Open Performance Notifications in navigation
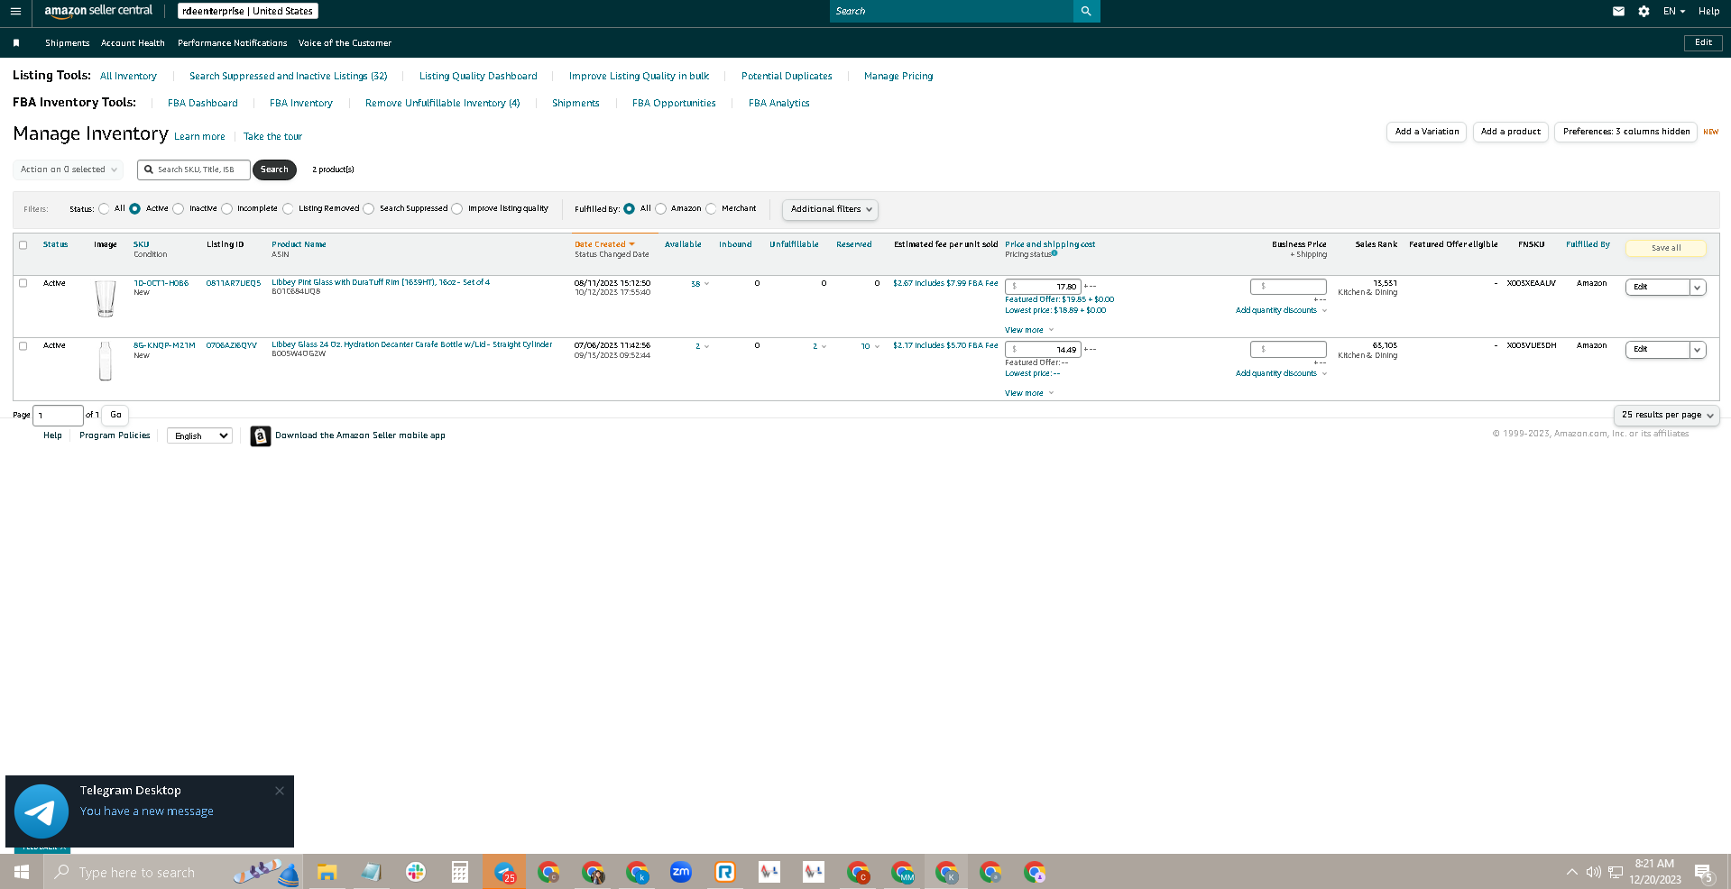The width and height of the screenshot is (1731, 889). coord(232,43)
